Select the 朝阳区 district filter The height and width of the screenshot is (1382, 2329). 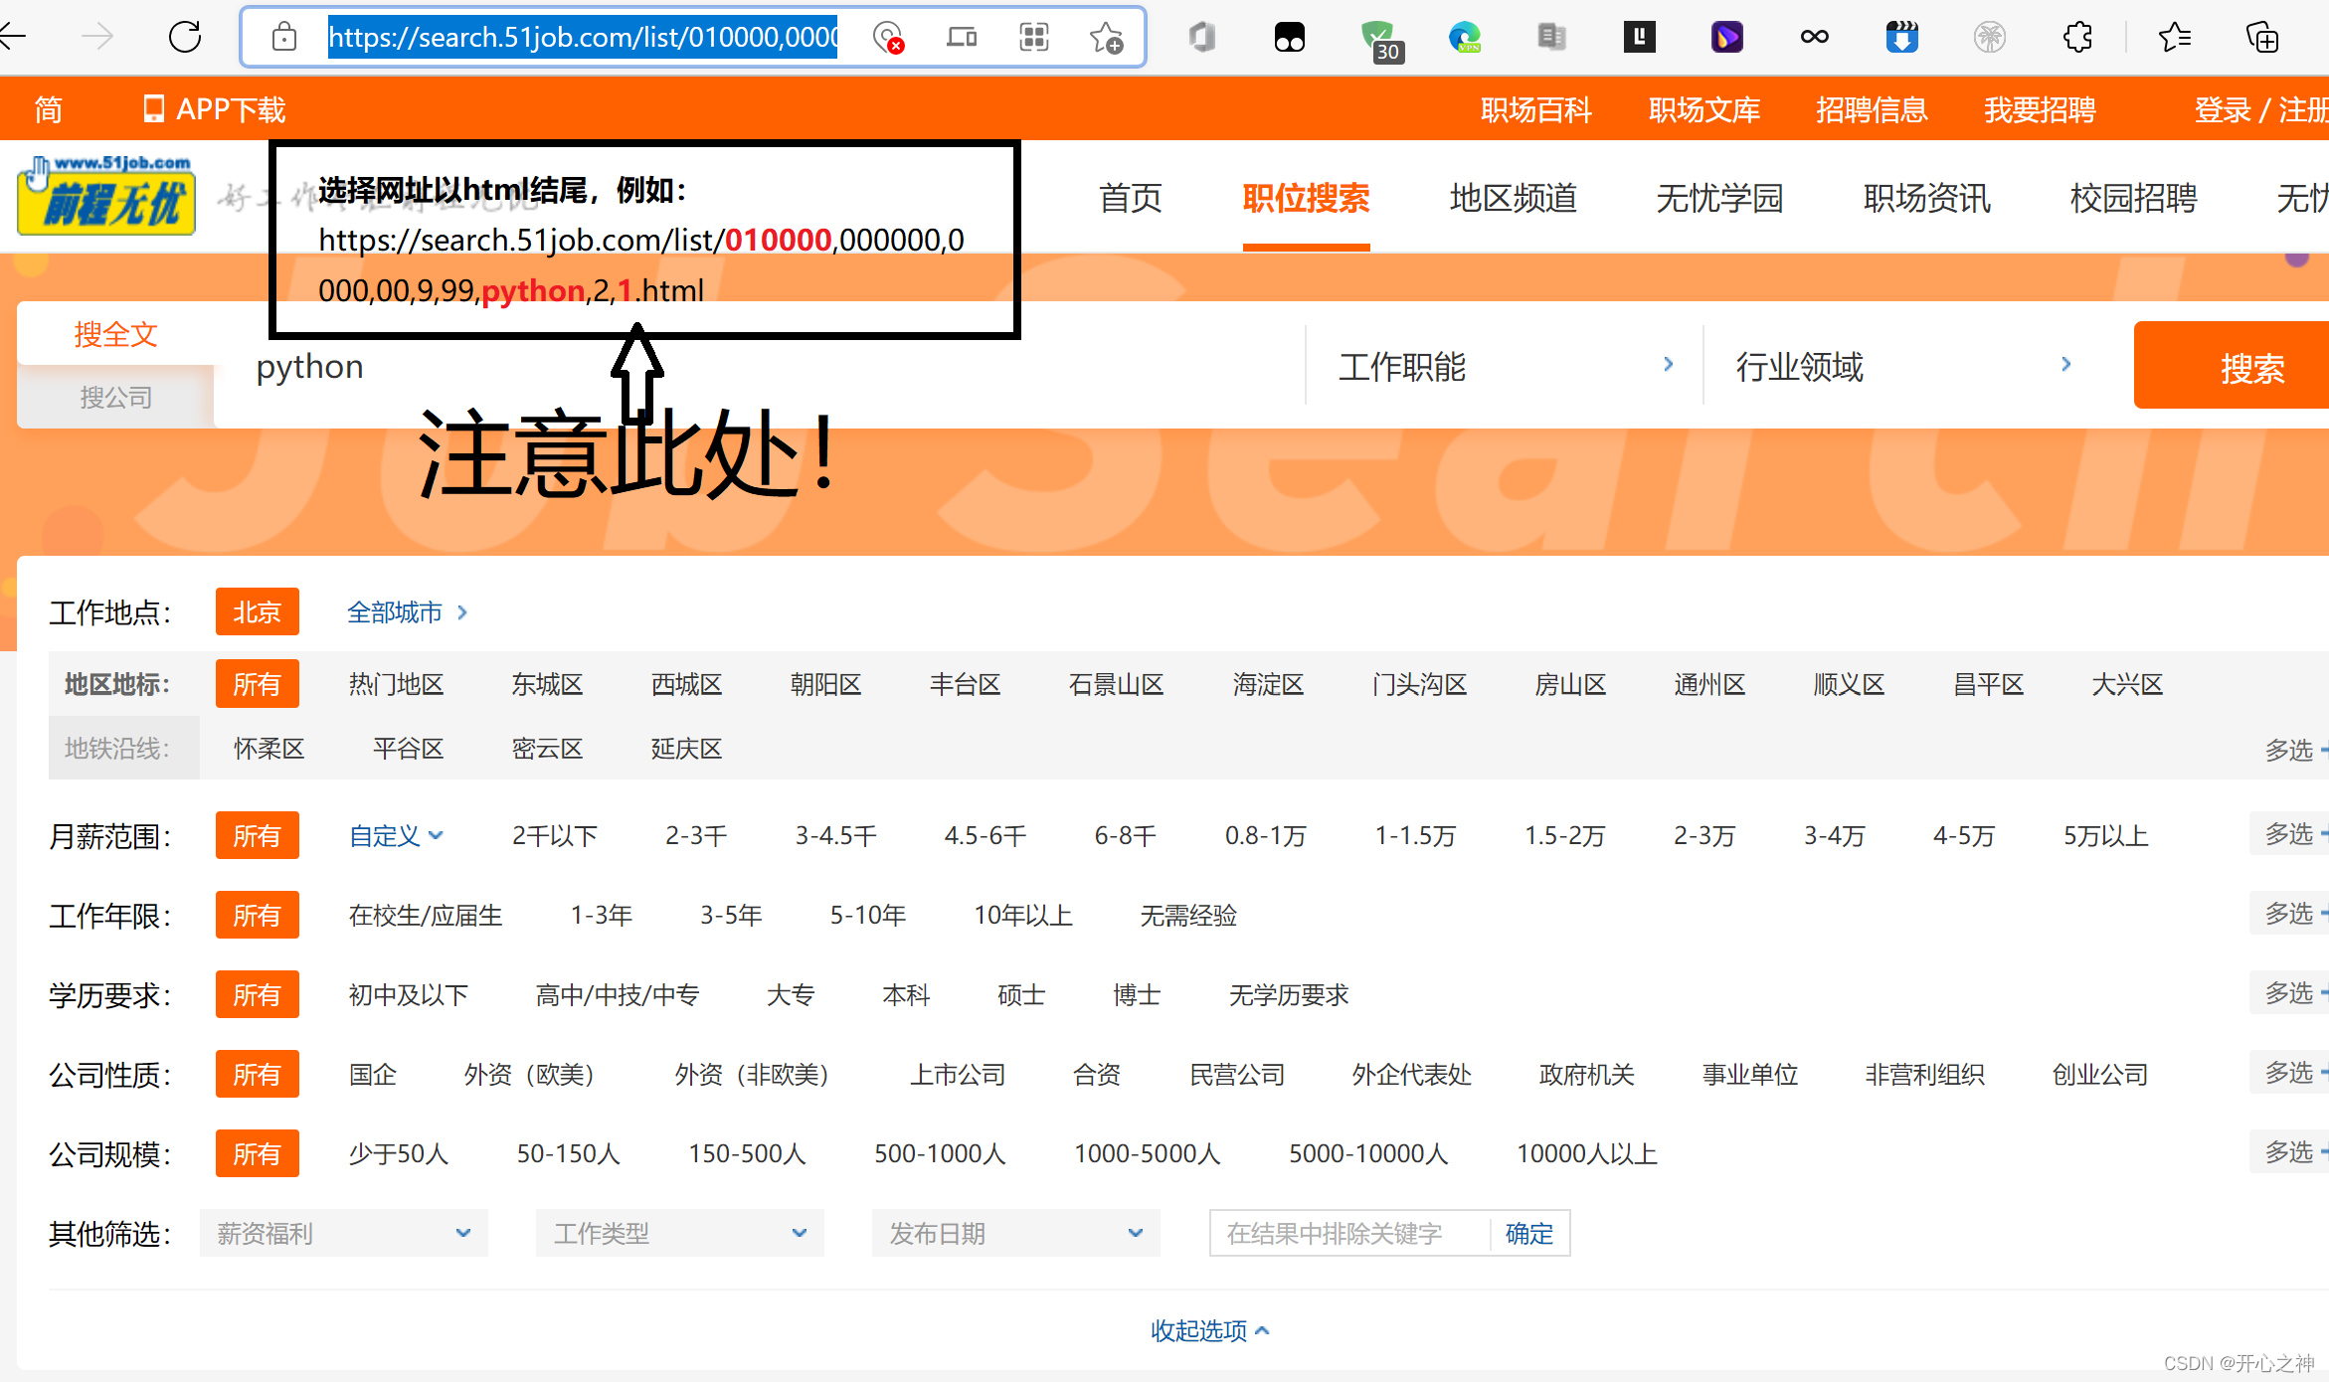[x=825, y=684]
